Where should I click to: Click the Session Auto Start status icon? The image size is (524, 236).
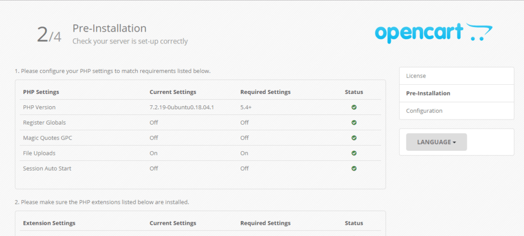(354, 168)
